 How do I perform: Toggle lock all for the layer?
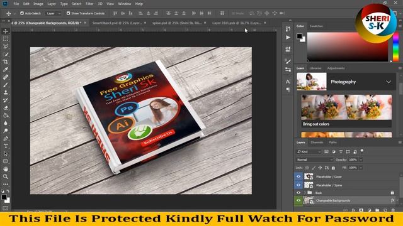[x=333, y=168]
